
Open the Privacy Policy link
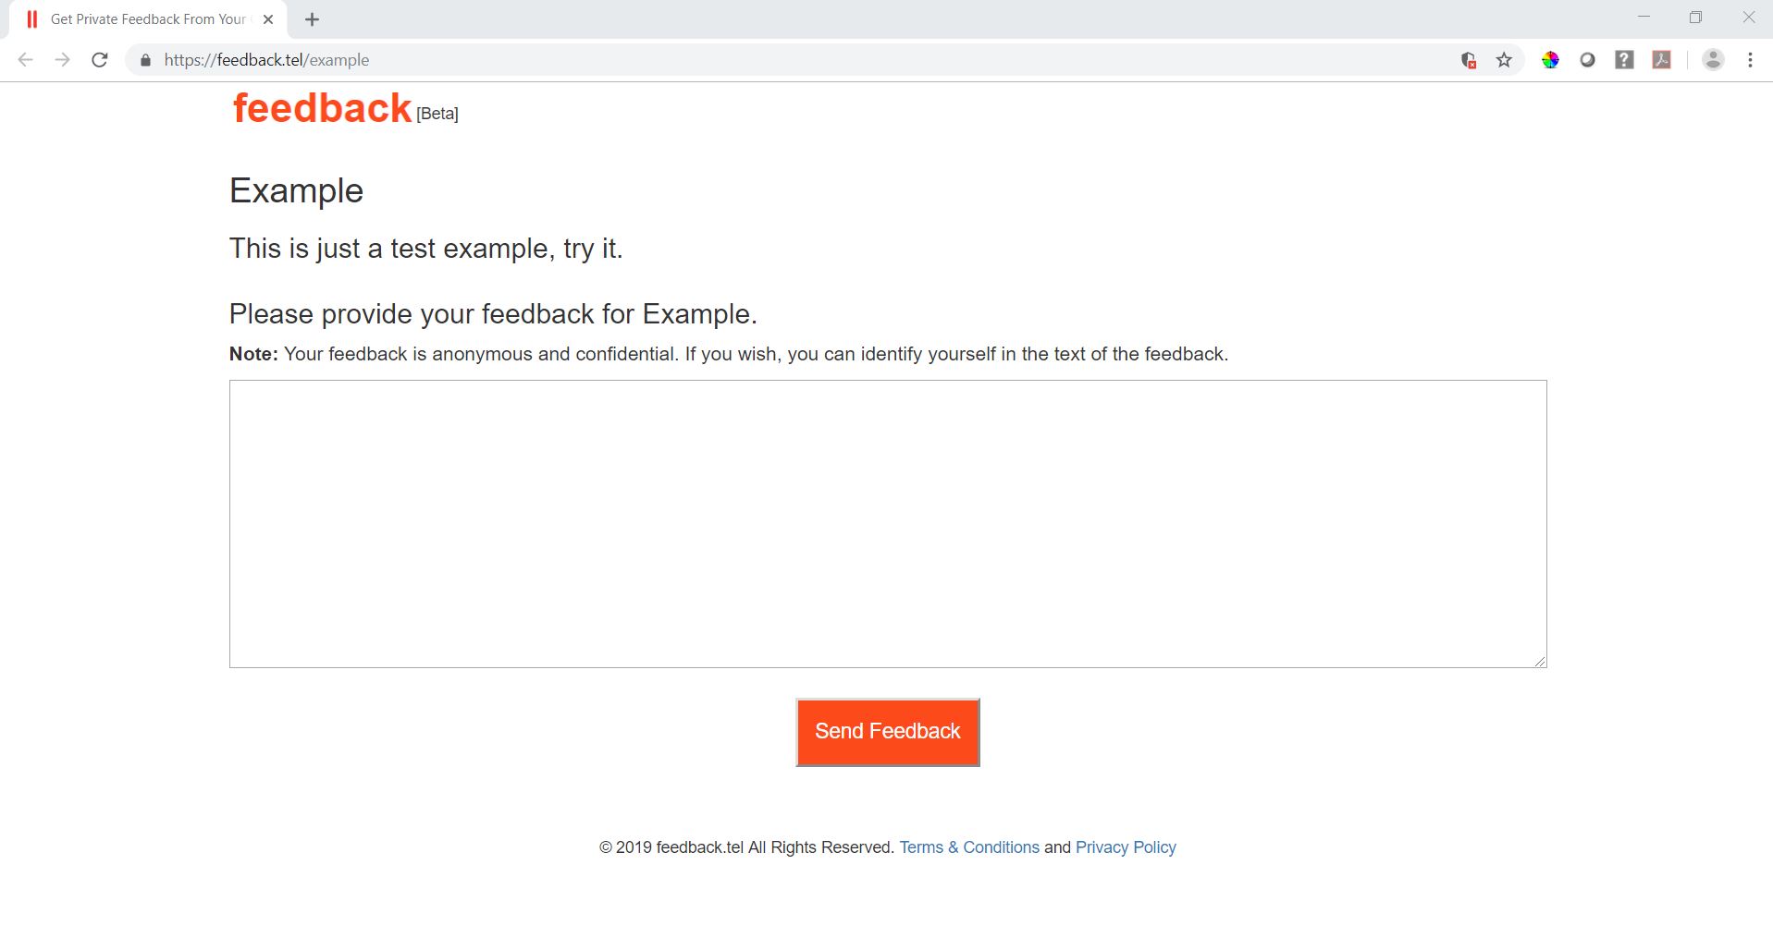(1126, 847)
